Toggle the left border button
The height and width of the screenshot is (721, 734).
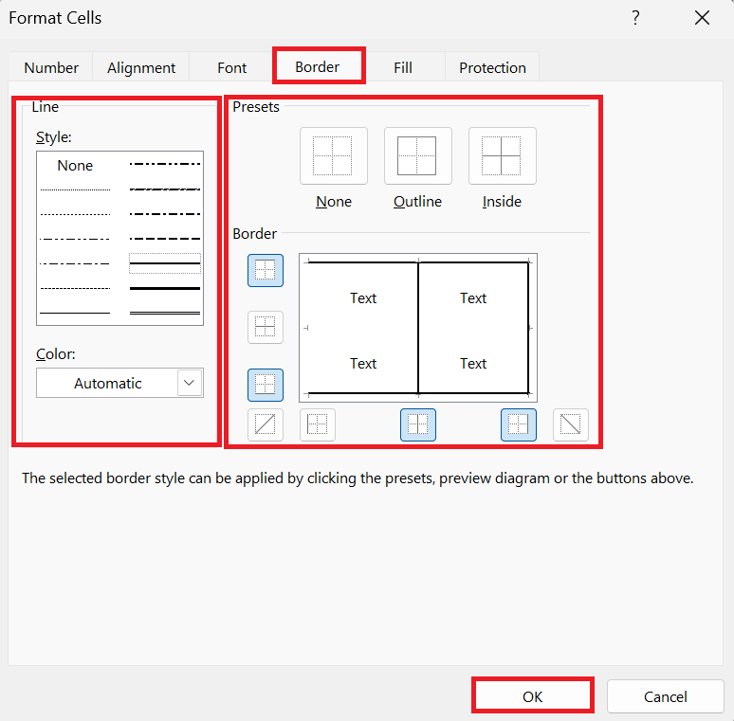(x=318, y=424)
